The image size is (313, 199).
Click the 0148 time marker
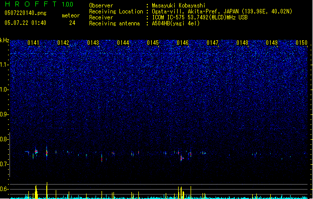[x=242, y=43]
